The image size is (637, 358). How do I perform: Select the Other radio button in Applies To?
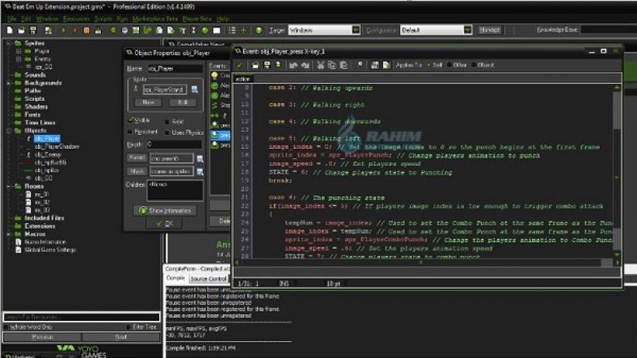(x=449, y=65)
